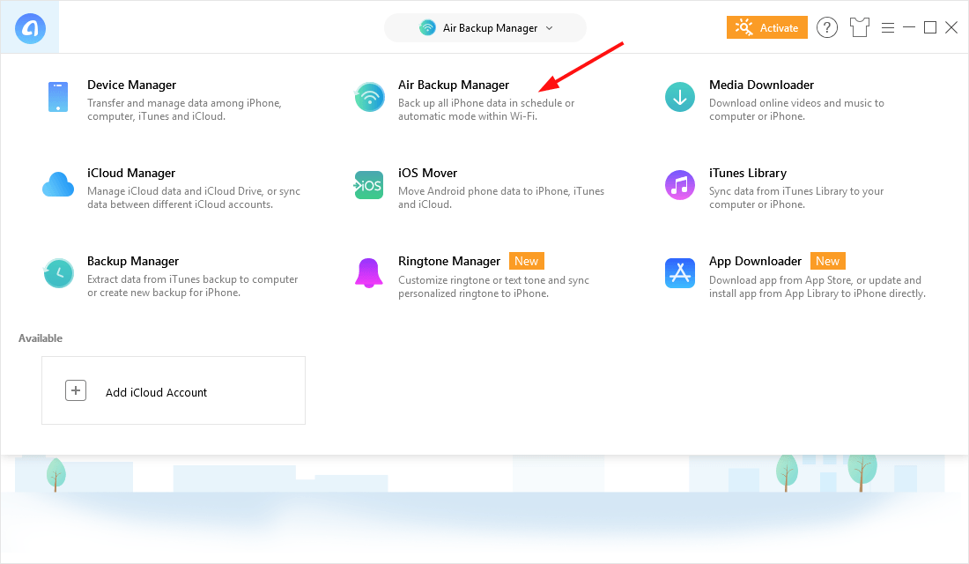Open the iTunes Library music note icon
The height and width of the screenshot is (564, 969).
click(x=680, y=185)
